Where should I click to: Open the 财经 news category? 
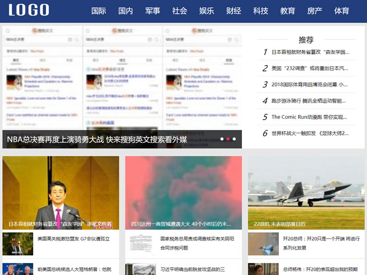point(234,11)
